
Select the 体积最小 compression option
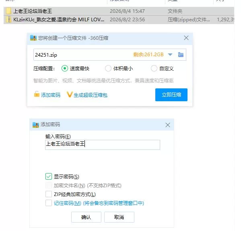coord(108,68)
